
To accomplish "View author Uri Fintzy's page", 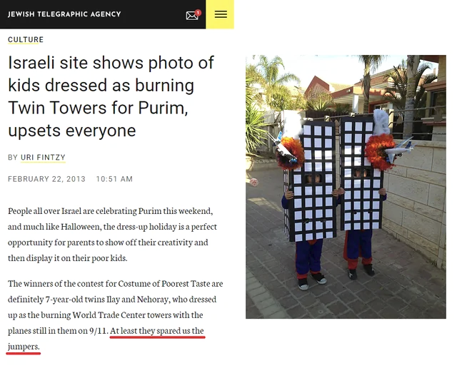I will pos(43,157).
